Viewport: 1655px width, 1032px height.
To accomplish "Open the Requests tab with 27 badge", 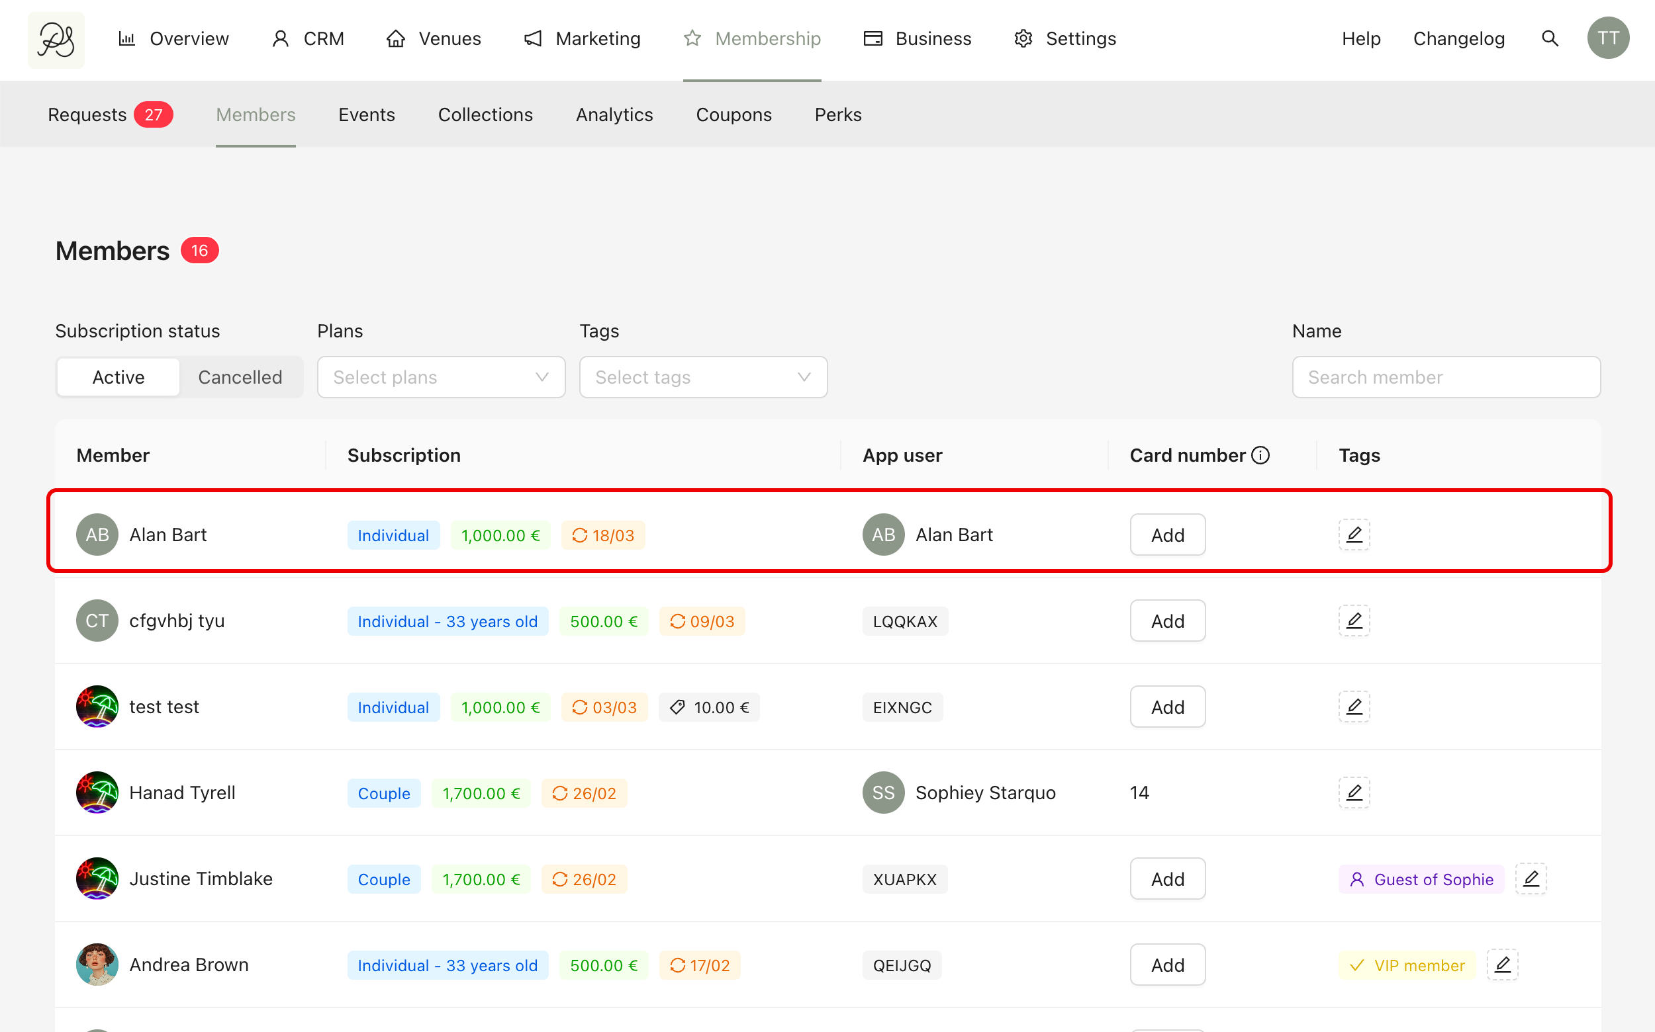I will [109, 114].
